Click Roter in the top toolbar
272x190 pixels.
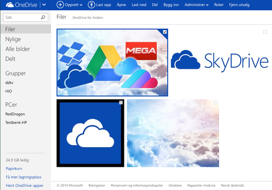pyautogui.click(x=219, y=5)
